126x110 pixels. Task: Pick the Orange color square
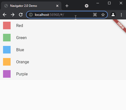click(7, 62)
